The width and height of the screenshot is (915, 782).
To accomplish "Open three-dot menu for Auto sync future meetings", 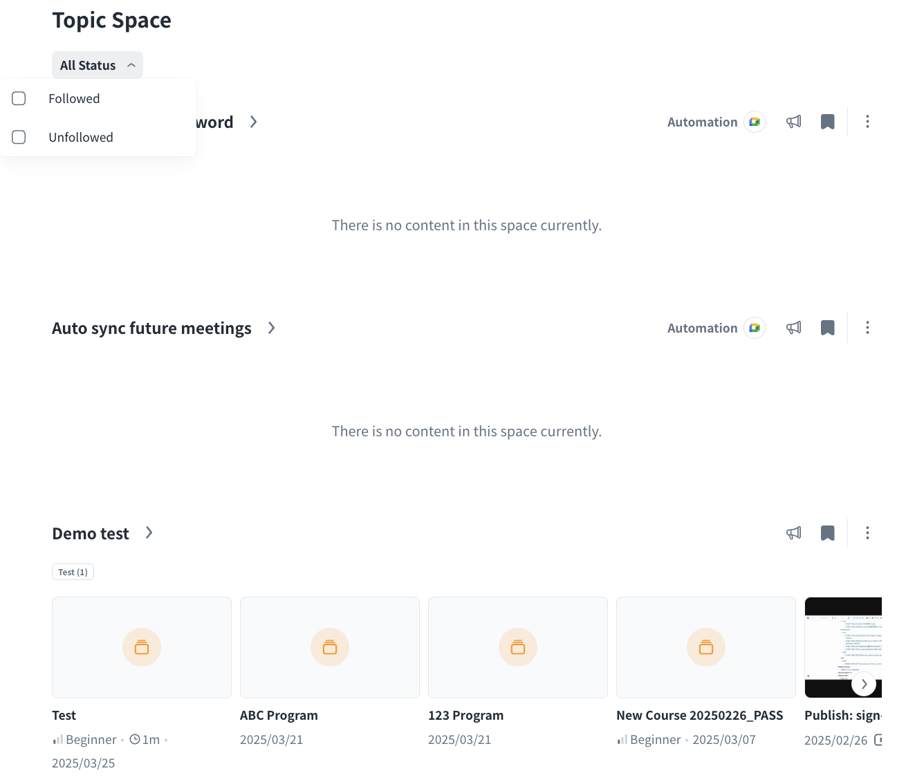I will pyautogui.click(x=867, y=328).
